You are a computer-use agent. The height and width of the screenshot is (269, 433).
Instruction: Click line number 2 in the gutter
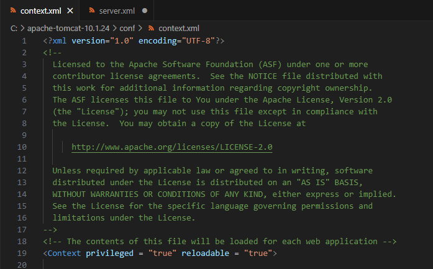(24, 52)
